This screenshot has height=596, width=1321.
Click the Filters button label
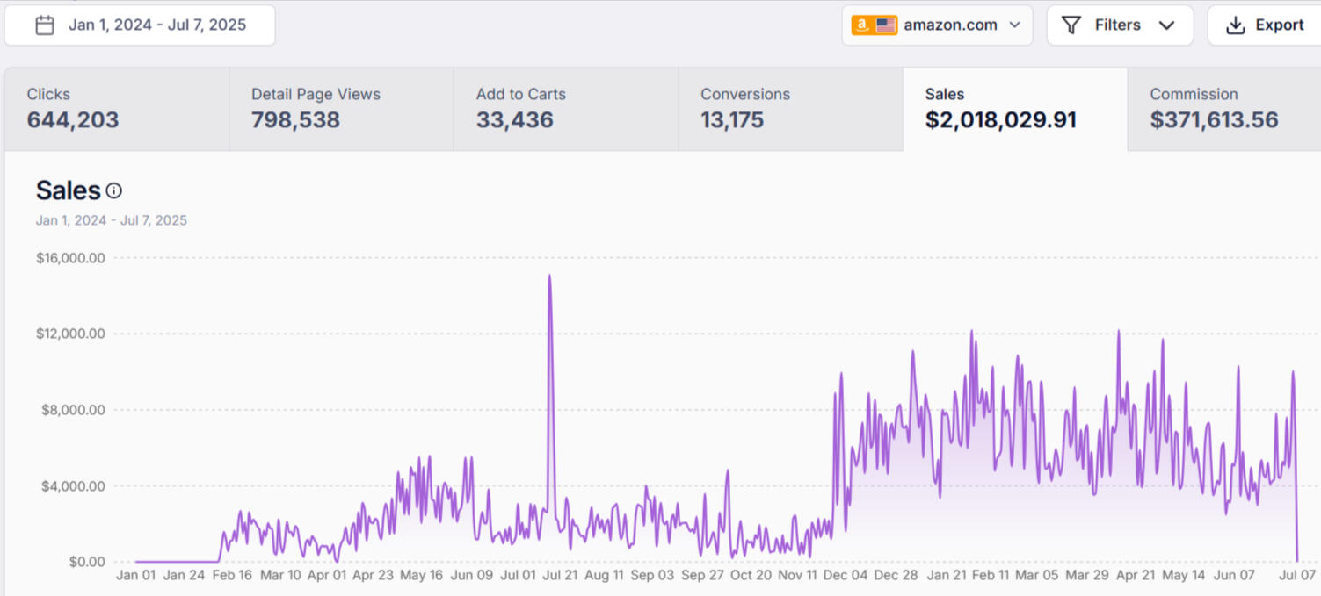tap(1117, 25)
